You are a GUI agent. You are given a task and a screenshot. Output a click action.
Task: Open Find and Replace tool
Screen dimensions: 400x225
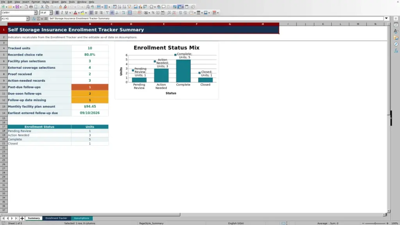click(88, 7)
